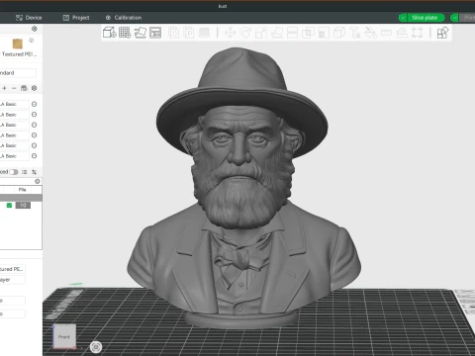Open the lower Textured PE... dropdown
Image resolution: width=475 pixels, height=356 pixels.
point(13,269)
